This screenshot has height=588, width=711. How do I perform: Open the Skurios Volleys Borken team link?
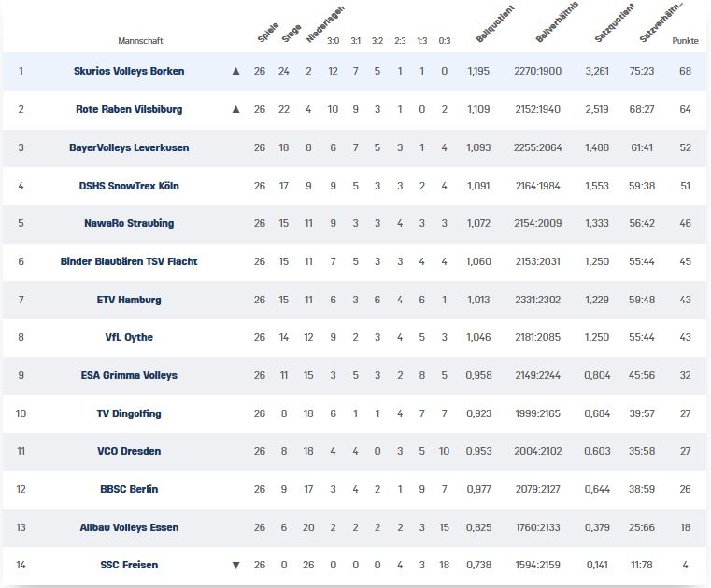(129, 71)
